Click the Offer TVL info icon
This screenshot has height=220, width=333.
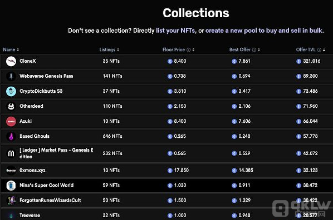coord(319,50)
